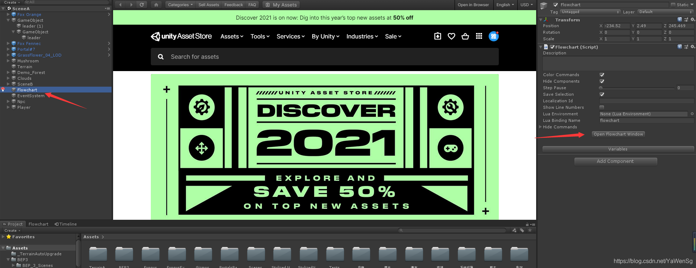Go back in the Asset Store browser
The image size is (696, 268).
[120, 5]
